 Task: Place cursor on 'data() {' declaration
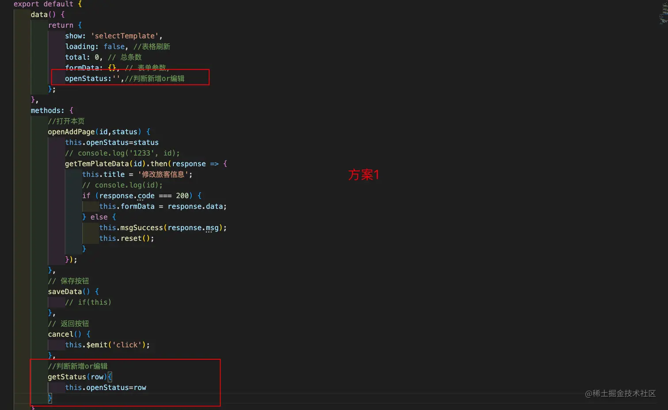(x=48, y=15)
